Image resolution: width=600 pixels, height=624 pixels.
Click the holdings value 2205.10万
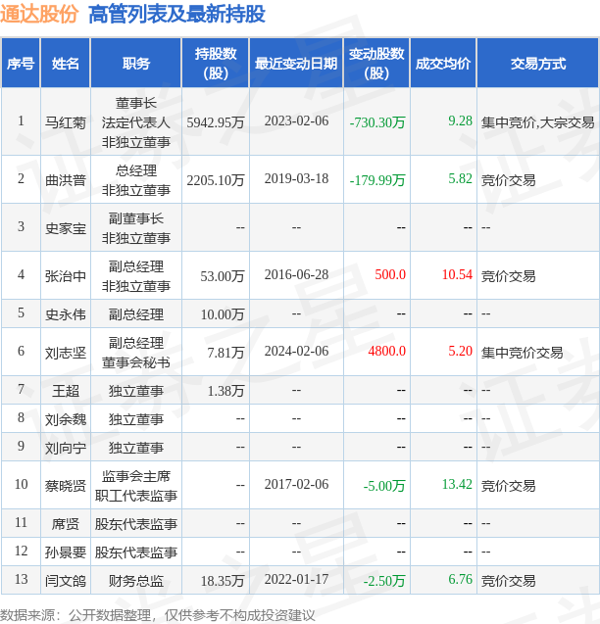pos(216,180)
